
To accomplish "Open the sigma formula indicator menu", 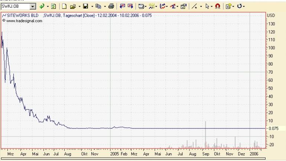I will coord(173,6).
